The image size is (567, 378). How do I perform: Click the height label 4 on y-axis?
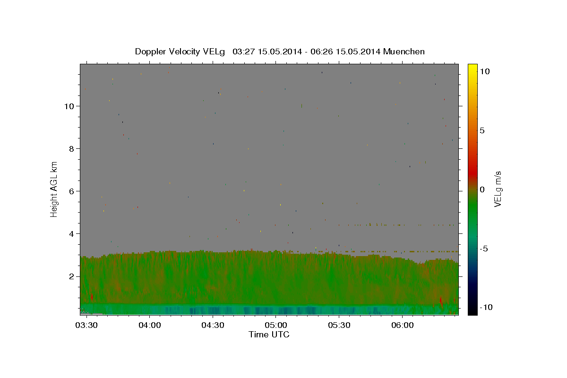(x=71, y=233)
